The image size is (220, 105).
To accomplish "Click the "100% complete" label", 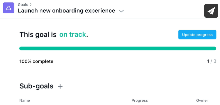I will point(36,61).
